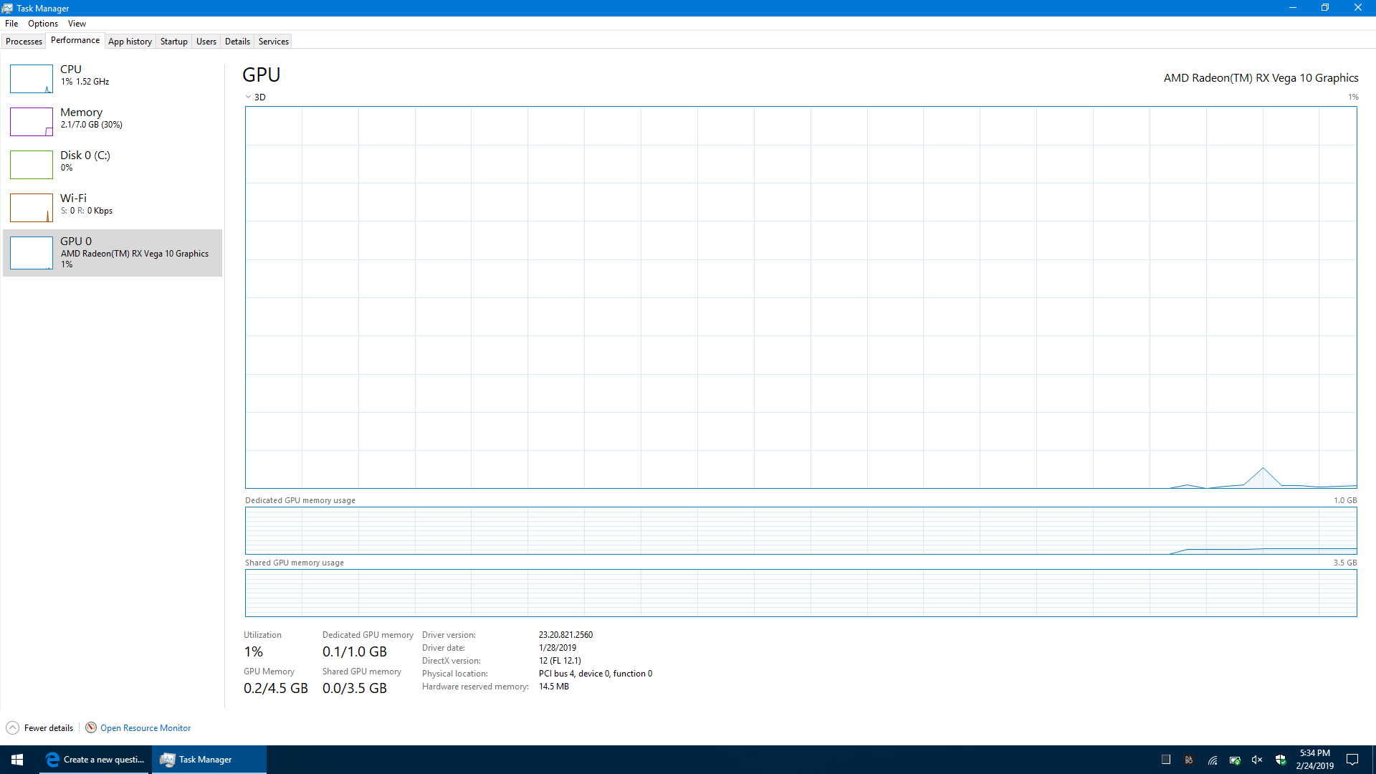
Task: Restore down the Task Manager window
Action: pyautogui.click(x=1325, y=8)
